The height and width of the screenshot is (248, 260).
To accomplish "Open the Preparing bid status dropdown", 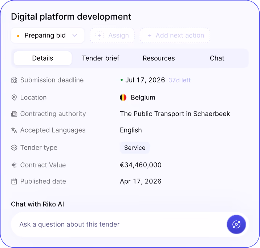I will point(48,35).
